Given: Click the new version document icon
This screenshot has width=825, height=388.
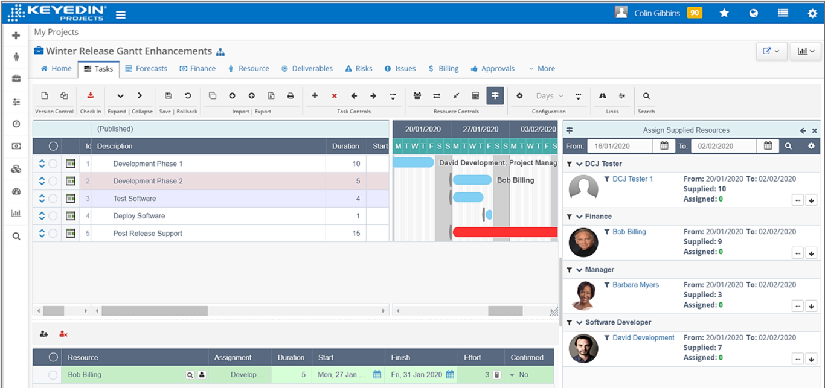Looking at the screenshot, I should [44, 95].
